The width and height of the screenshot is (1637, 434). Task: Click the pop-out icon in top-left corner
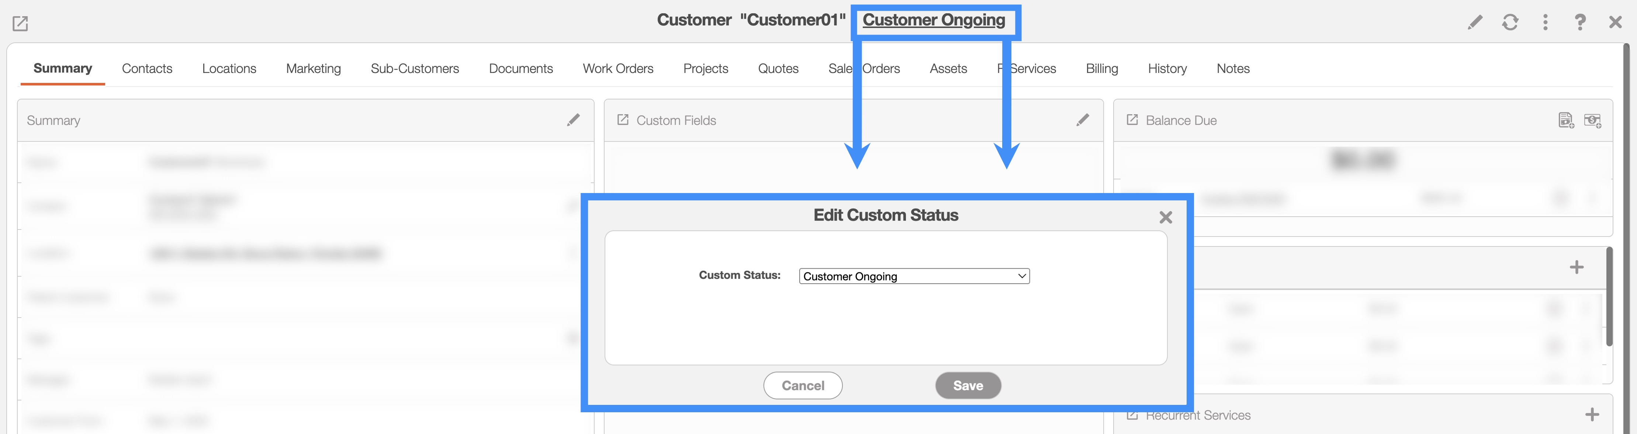coord(20,24)
